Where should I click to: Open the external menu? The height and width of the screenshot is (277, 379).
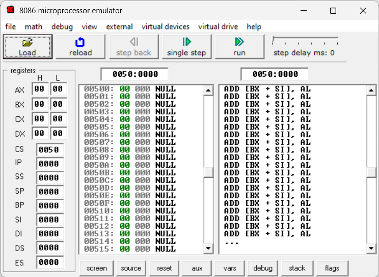[119, 26]
